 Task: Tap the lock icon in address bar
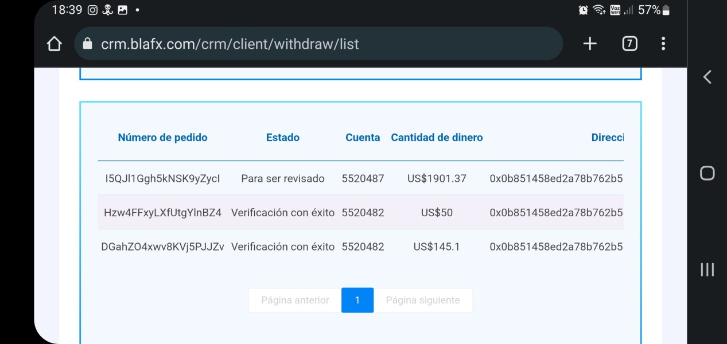(x=88, y=44)
